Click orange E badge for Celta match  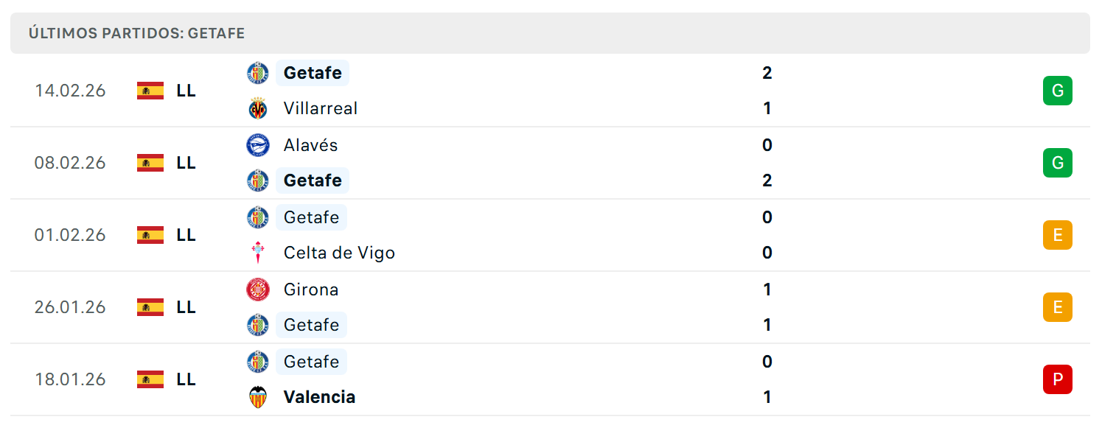tap(1058, 235)
